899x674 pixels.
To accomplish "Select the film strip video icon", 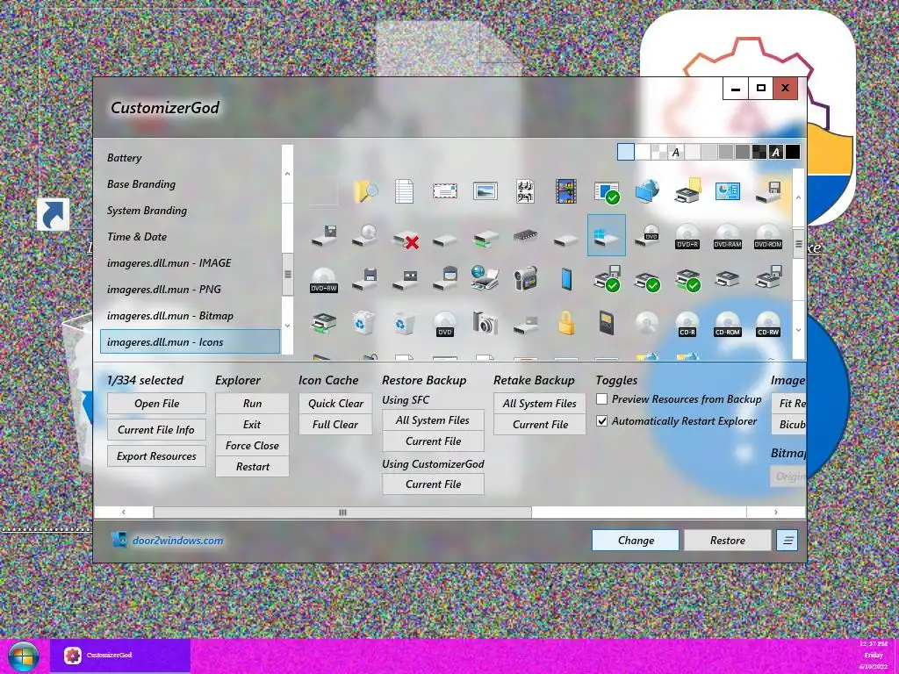I will (x=566, y=191).
